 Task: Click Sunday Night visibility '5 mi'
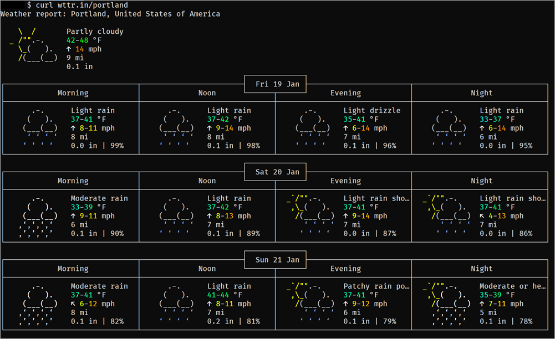tap(488, 312)
